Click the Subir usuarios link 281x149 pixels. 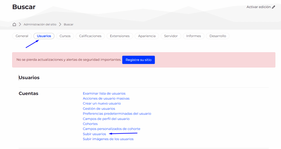coord(94,134)
